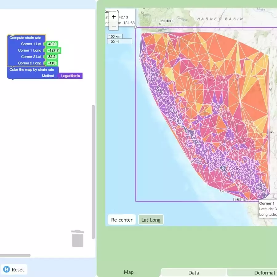Screen dimensions: 277x277
Task: Select the Color the map by strain rate block
Action: point(32,69)
